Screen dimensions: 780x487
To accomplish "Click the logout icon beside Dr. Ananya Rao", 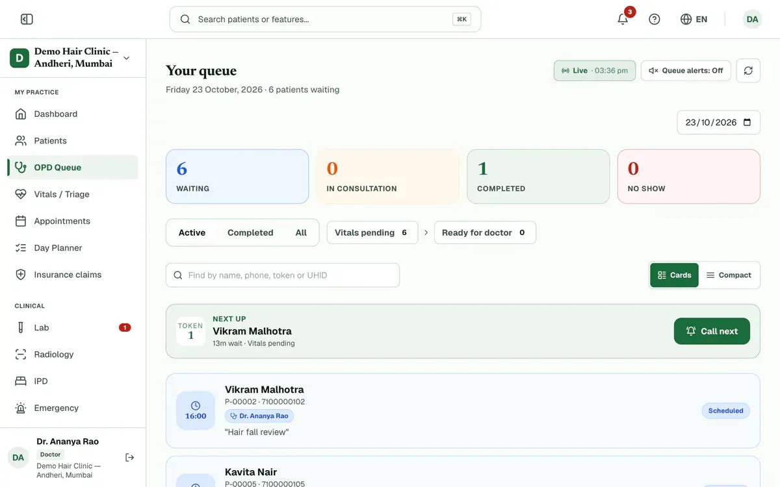I will click(x=129, y=458).
